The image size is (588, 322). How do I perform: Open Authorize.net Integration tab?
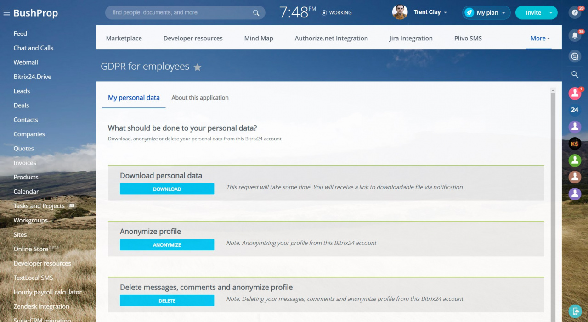coord(331,39)
